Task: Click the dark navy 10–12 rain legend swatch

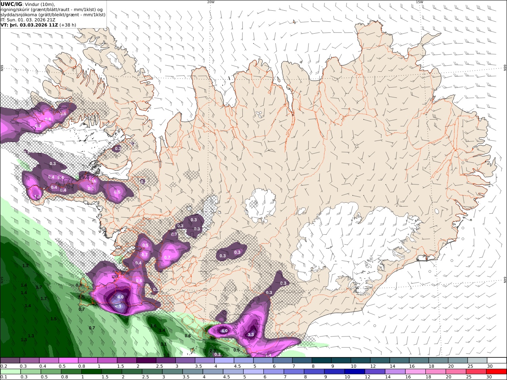Action: click(x=355, y=372)
